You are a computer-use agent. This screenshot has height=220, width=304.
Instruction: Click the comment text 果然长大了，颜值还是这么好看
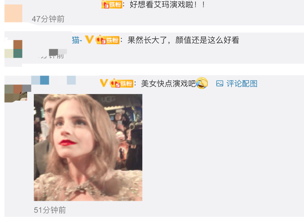tap(183, 40)
